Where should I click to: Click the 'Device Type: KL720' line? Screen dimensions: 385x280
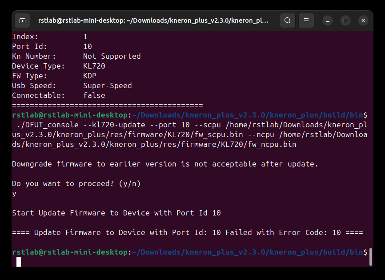point(58,66)
